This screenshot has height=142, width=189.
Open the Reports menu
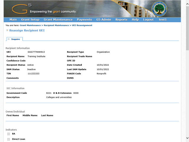click(121, 20)
